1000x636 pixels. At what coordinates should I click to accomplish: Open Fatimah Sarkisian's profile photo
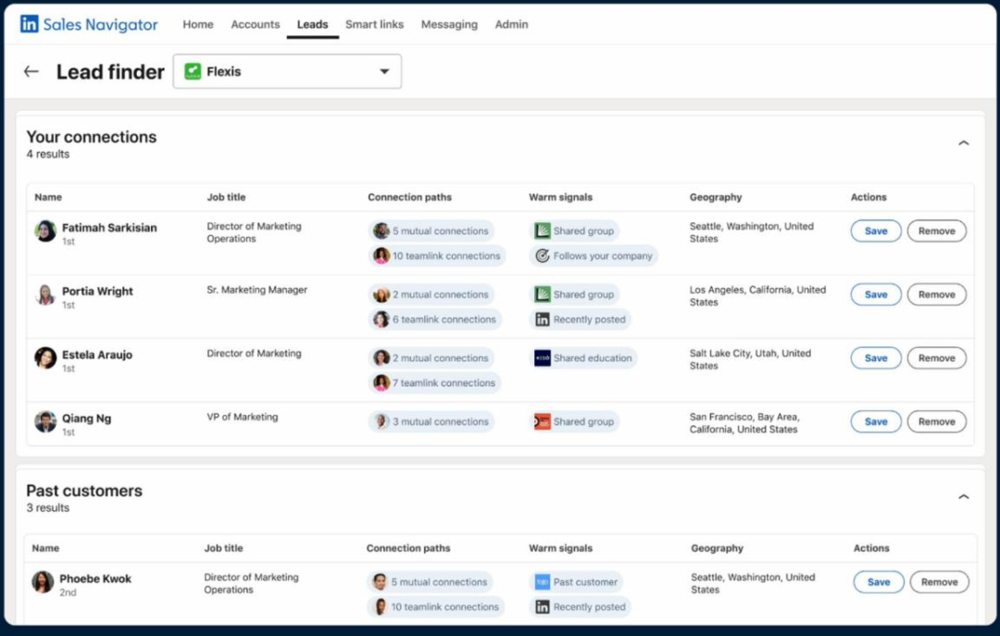point(45,231)
